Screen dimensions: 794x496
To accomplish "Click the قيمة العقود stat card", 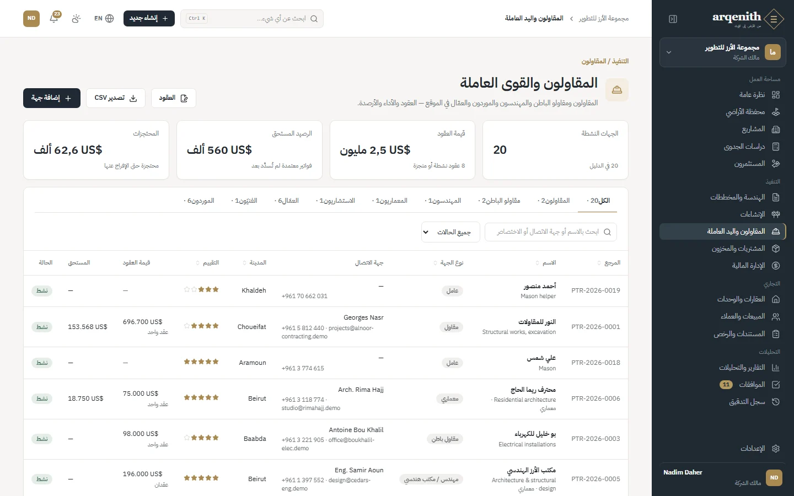I will tap(403, 150).
